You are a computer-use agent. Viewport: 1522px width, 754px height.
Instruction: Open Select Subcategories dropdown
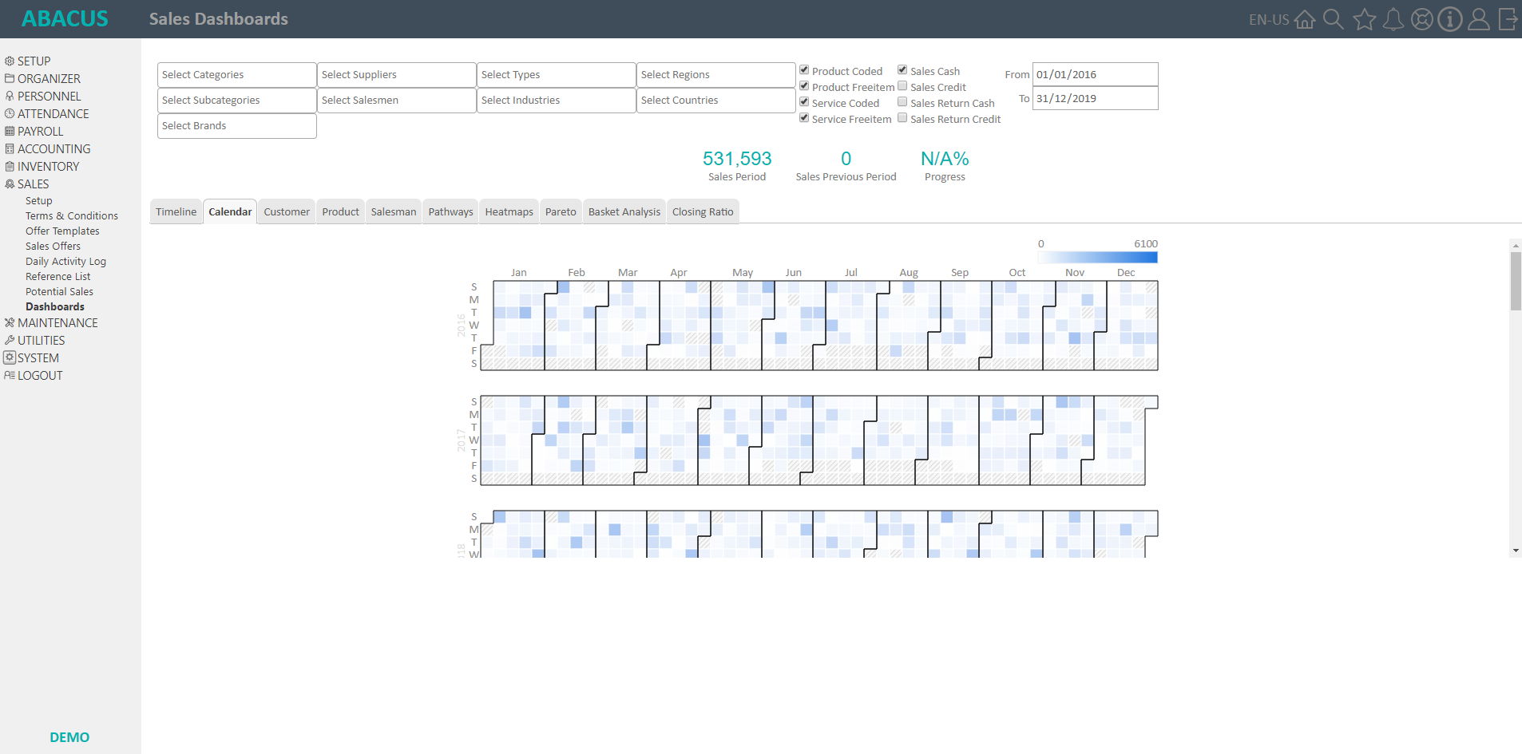click(237, 101)
